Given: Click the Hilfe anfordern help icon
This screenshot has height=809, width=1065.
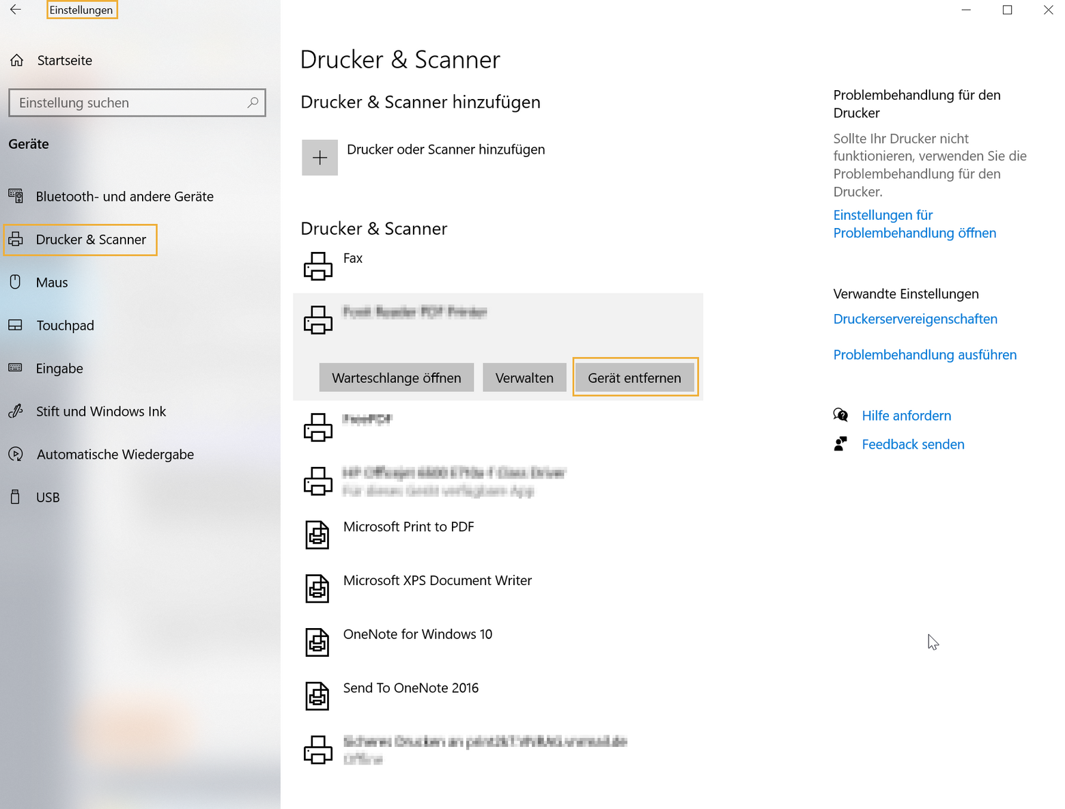Looking at the screenshot, I should [841, 414].
